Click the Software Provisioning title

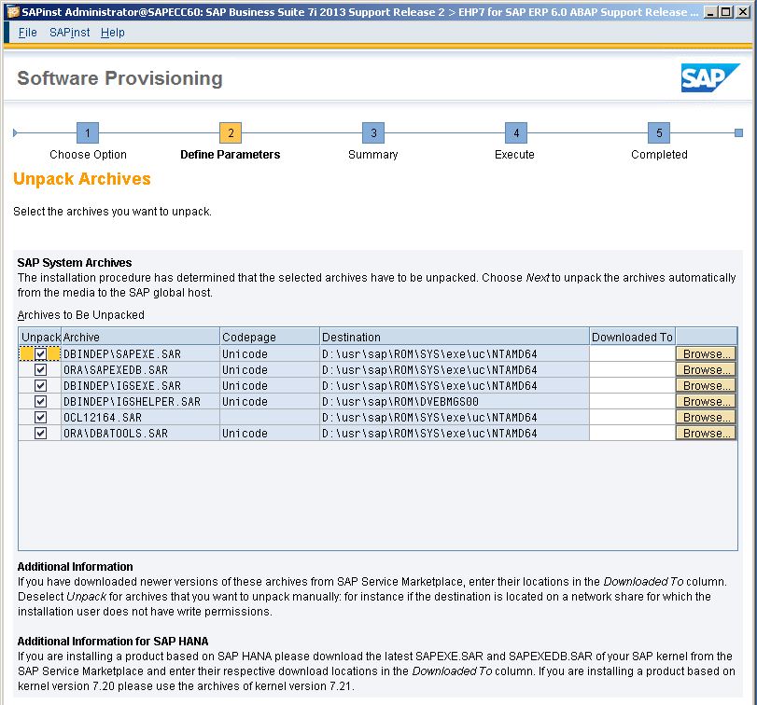119,78
